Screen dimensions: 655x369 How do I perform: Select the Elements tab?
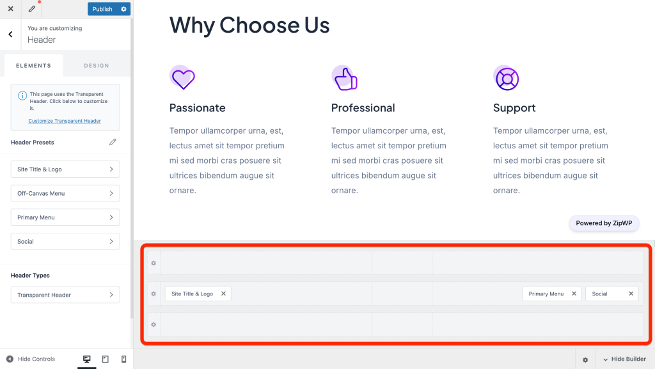(x=33, y=65)
